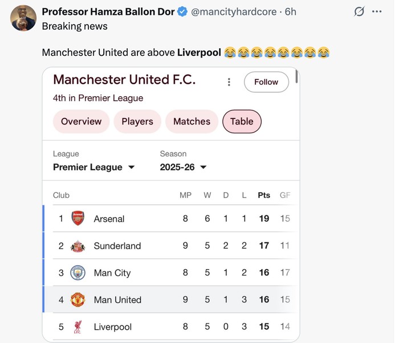Click the poster's profile avatar
The image size is (399, 343).
23,19
